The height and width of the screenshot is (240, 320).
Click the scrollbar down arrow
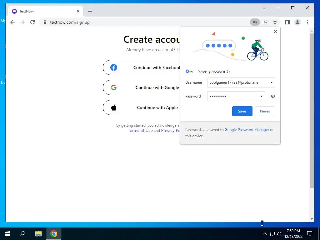click(x=312, y=219)
